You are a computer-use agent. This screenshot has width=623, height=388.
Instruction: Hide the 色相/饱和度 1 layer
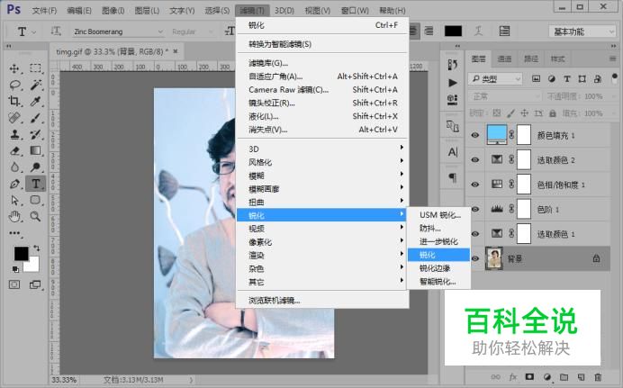point(474,185)
